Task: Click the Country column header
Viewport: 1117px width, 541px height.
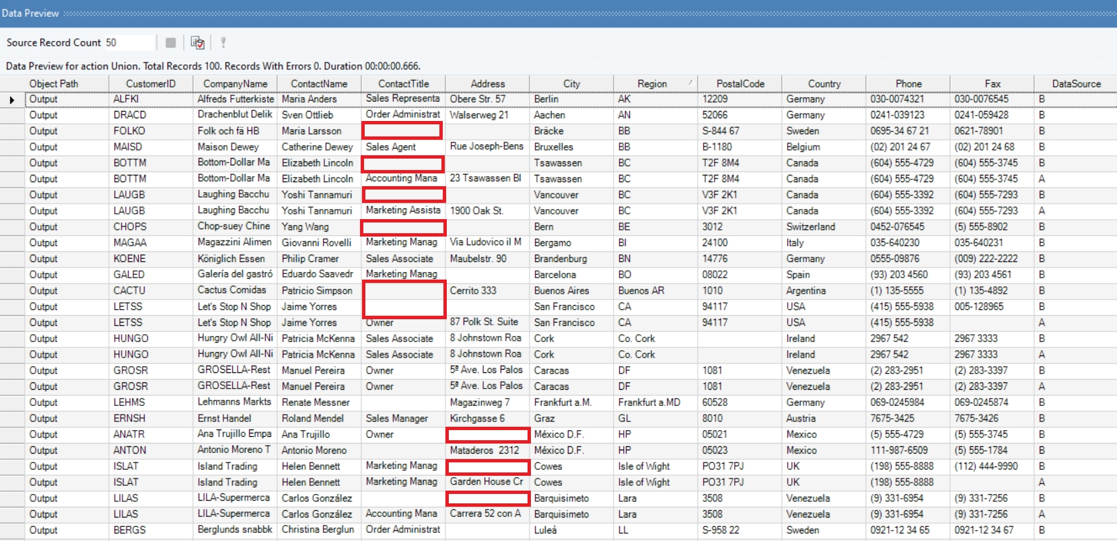Action: [824, 84]
